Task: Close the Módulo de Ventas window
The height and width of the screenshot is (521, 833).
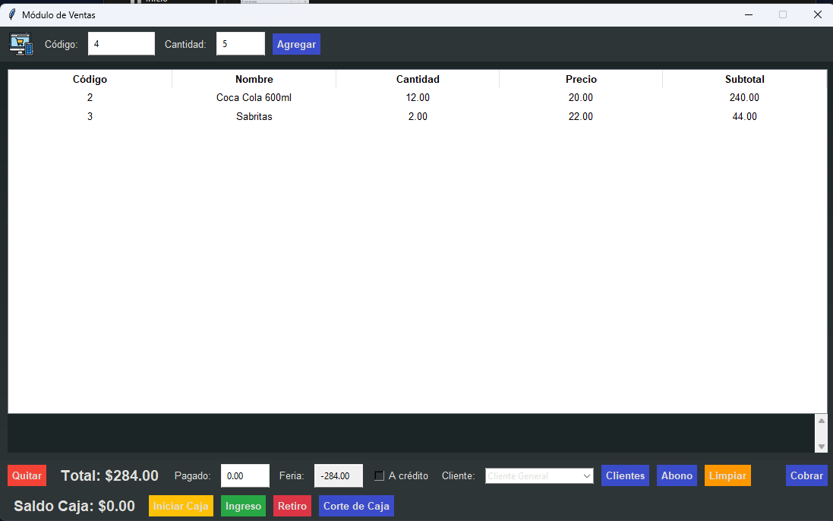Action: [x=818, y=14]
